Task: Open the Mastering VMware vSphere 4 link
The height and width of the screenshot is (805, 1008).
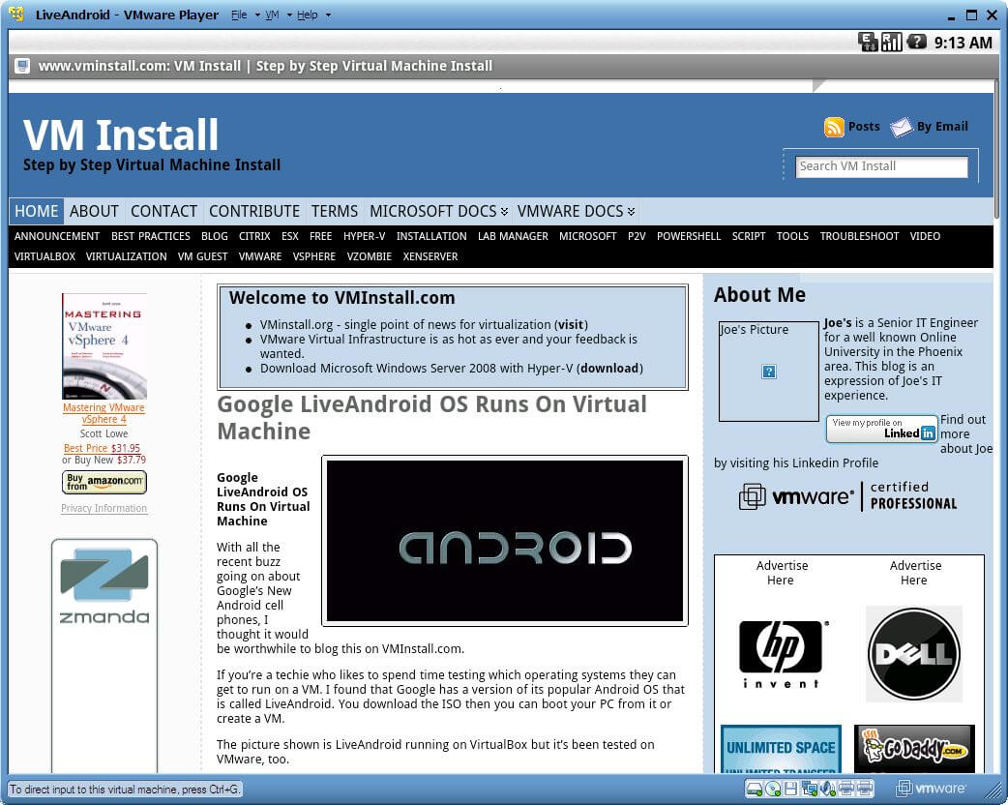Action: click(104, 413)
